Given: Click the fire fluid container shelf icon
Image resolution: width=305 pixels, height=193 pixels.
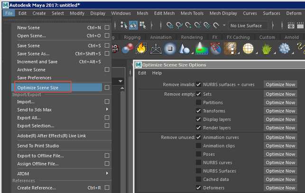Looking at the screenshot, I should tap(141, 48).
